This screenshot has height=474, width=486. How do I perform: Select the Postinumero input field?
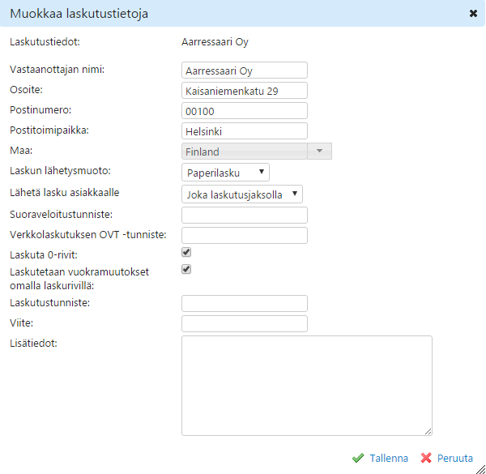245,111
